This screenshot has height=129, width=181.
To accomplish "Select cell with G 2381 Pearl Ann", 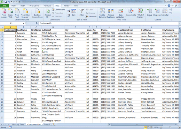I will (x=53, y=108).
